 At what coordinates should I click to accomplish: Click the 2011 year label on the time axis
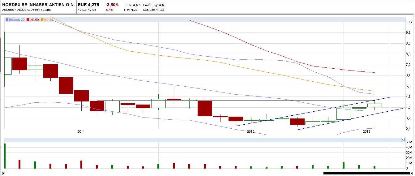tap(81, 131)
